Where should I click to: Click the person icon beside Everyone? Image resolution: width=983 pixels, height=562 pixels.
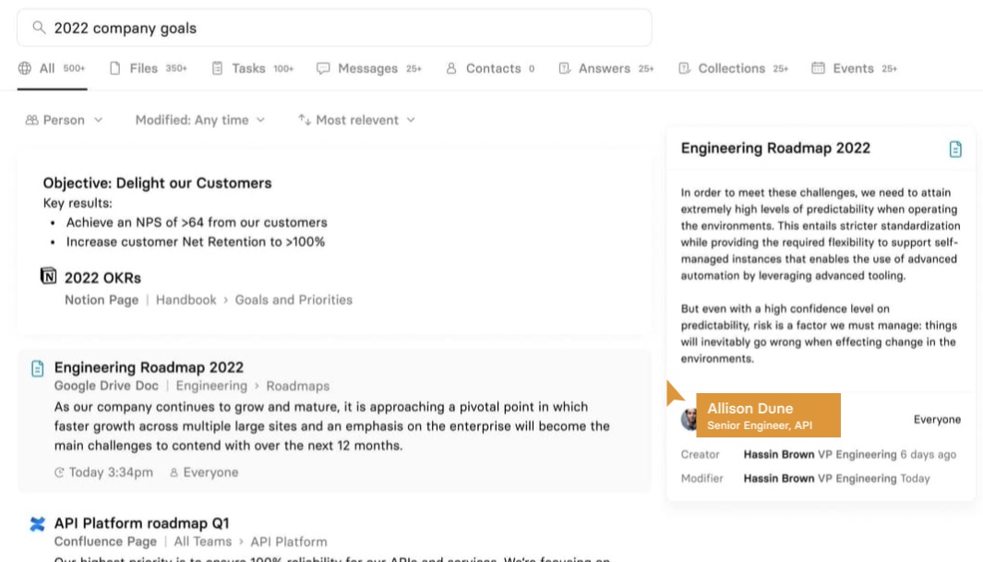pos(174,472)
